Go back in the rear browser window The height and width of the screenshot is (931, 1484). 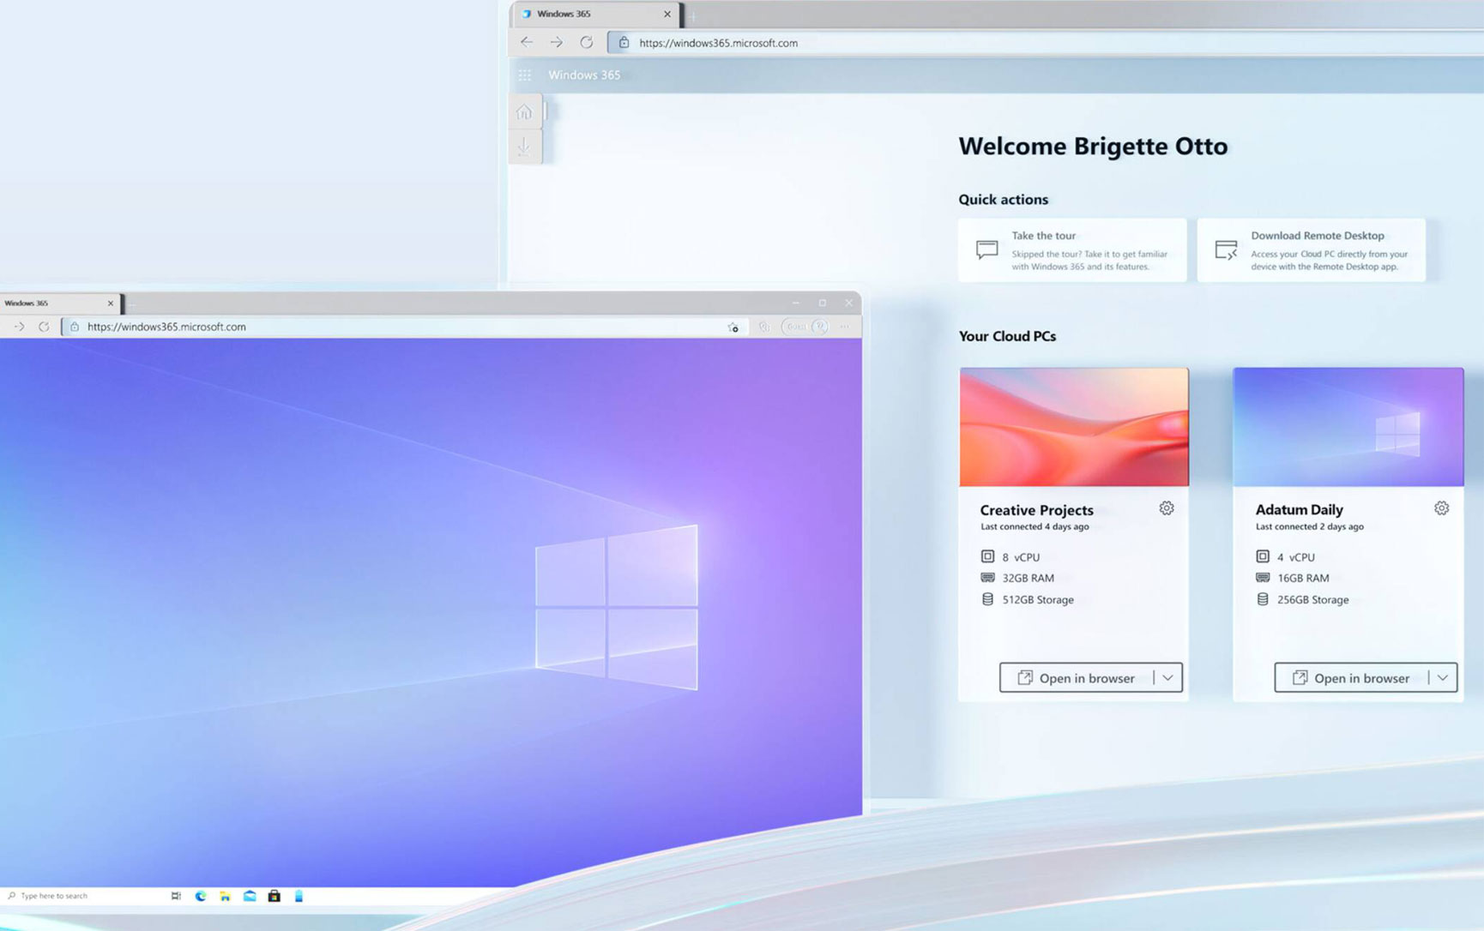click(x=527, y=42)
